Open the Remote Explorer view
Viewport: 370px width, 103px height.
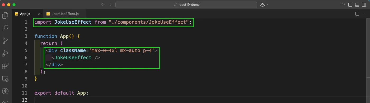point(5,78)
